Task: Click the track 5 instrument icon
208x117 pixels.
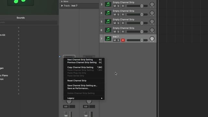Action: [108, 21]
